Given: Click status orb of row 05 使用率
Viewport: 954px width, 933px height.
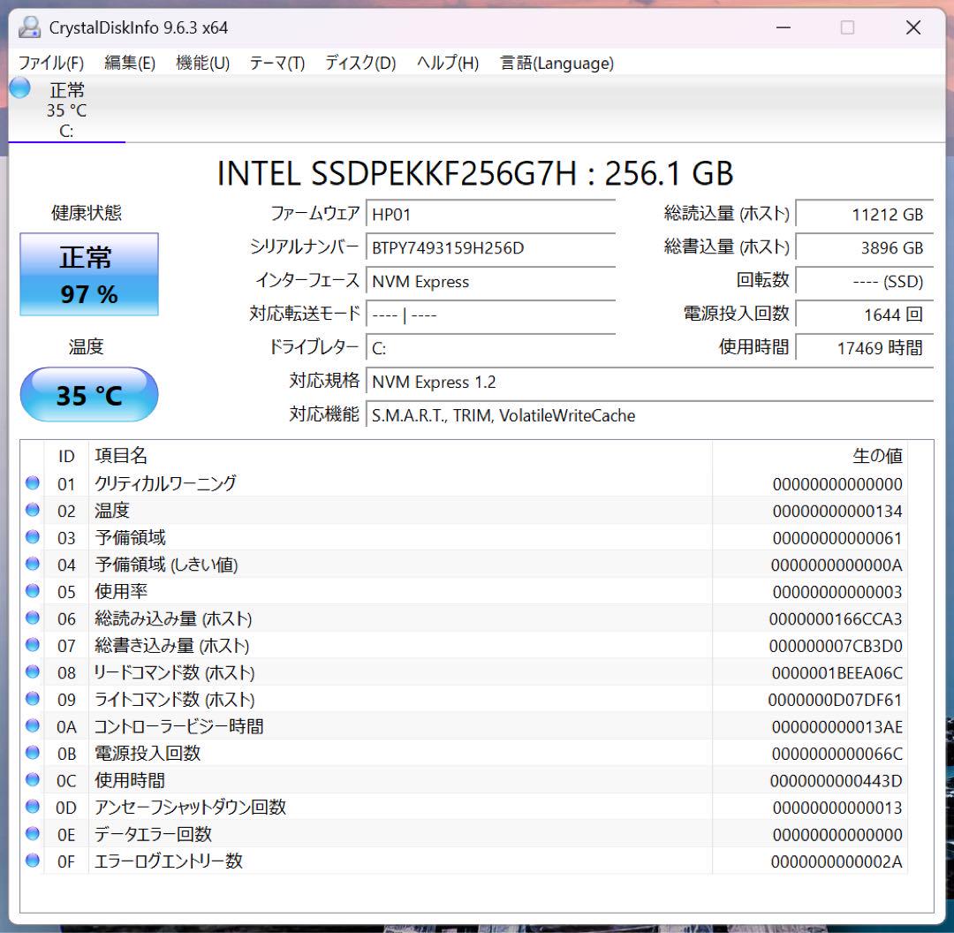Looking at the screenshot, I should pyautogui.click(x=33, y=591).
